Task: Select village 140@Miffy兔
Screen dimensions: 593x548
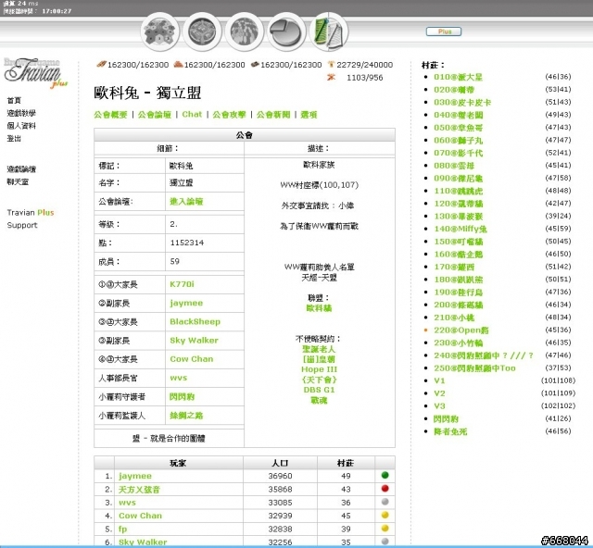Action: [x=460, y=229]
